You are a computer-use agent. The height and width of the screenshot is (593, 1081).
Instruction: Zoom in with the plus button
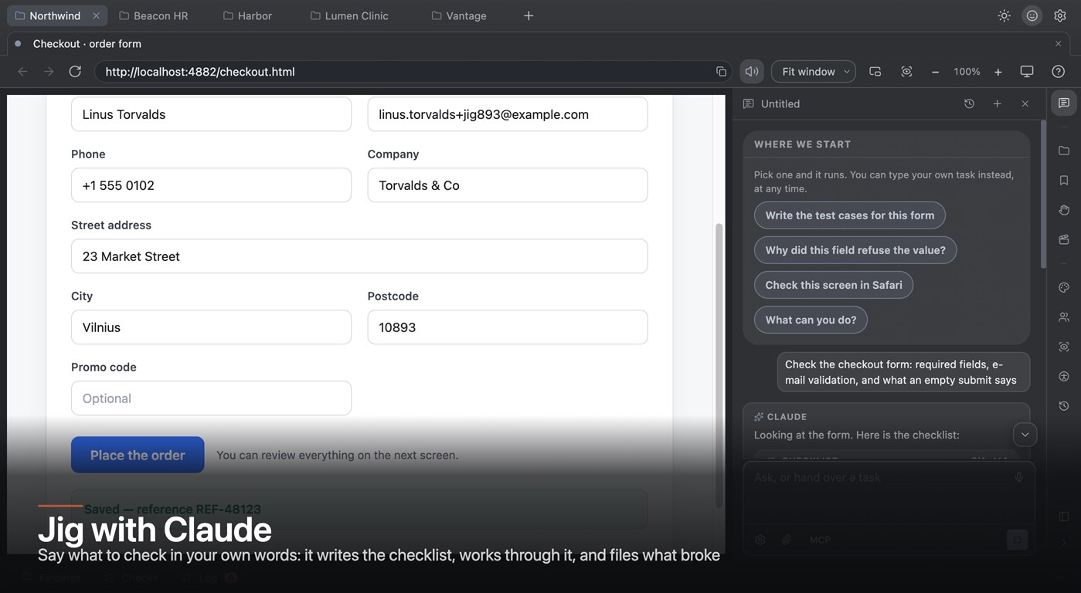pyautogui.click(x=998, y=72)
